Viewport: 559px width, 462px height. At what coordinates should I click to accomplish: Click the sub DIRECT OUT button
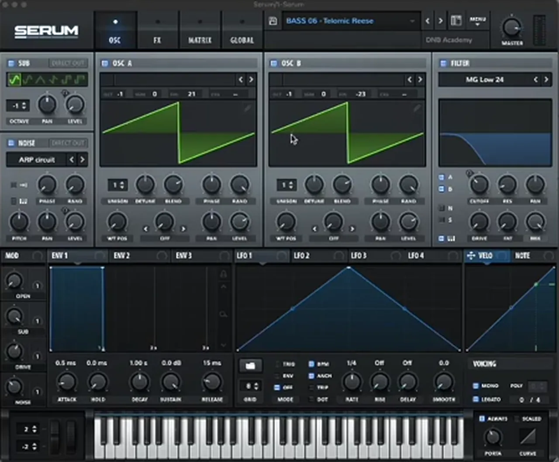click(x=68, y=63)
